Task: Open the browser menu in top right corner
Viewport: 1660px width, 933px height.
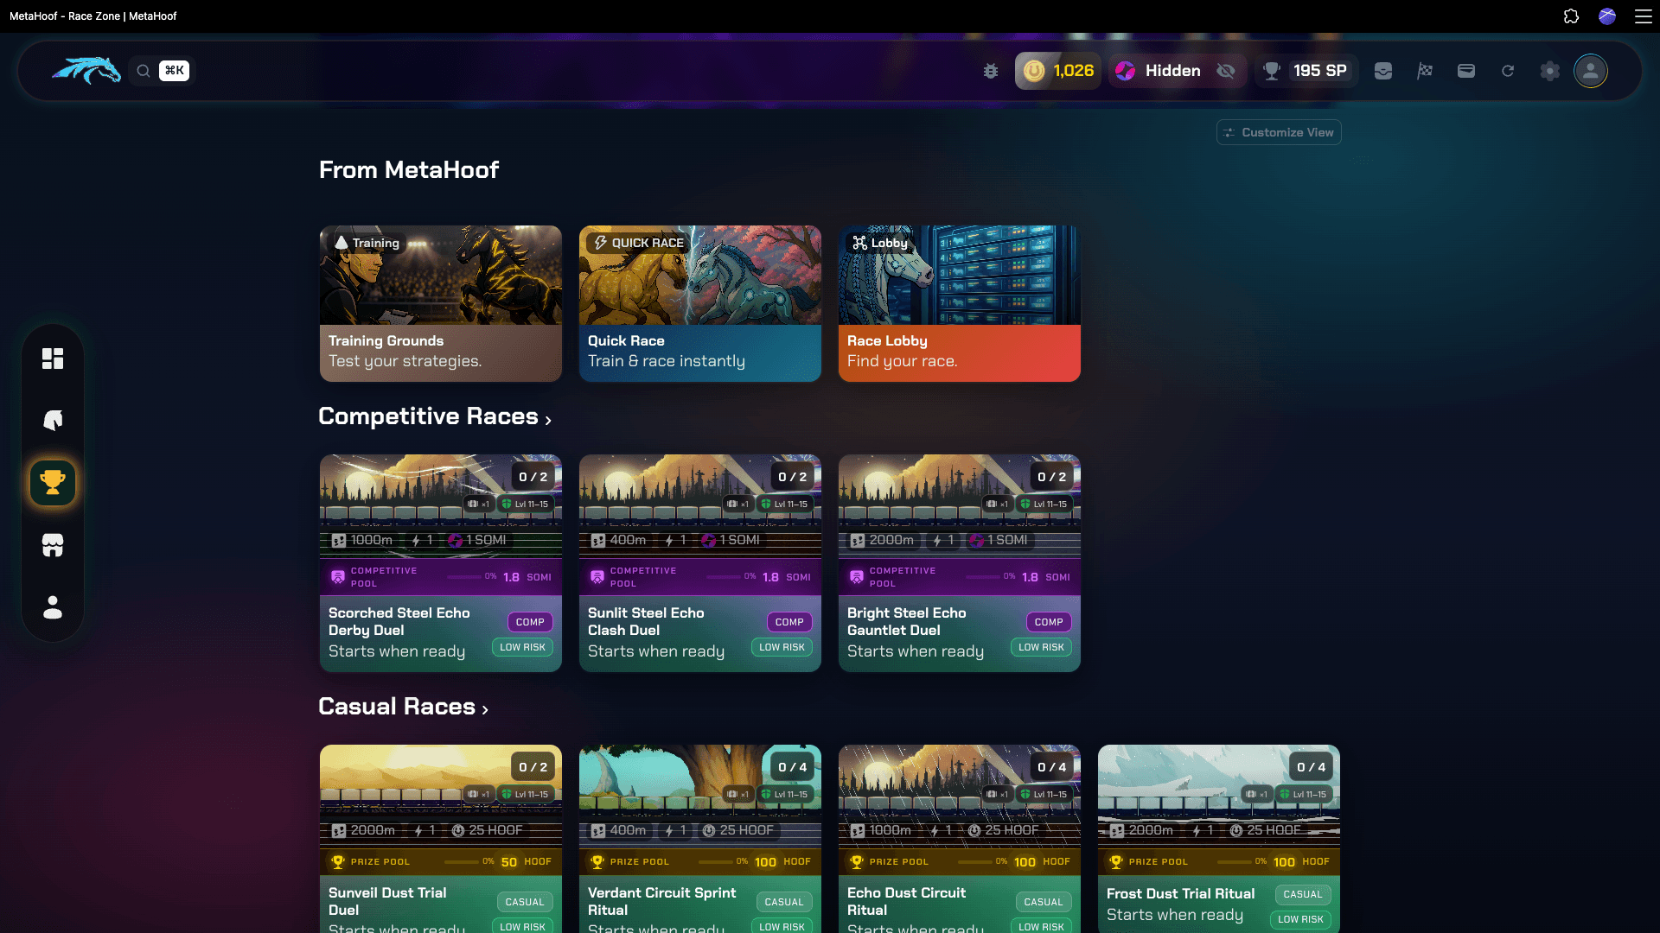Action: pos(1644,16)
